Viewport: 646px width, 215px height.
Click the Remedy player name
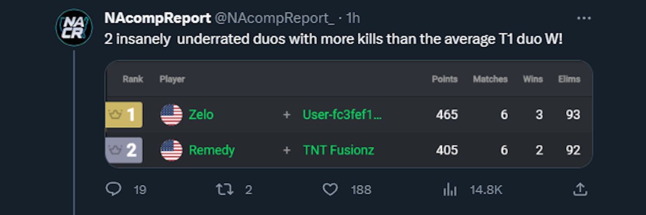click(x=212, y=150)
